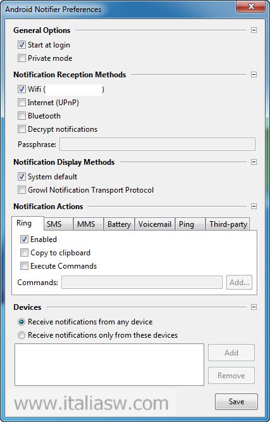Collapse the General Options section
Image resolution: width=270 pixels, height=422 pixels.
[254, 30]
